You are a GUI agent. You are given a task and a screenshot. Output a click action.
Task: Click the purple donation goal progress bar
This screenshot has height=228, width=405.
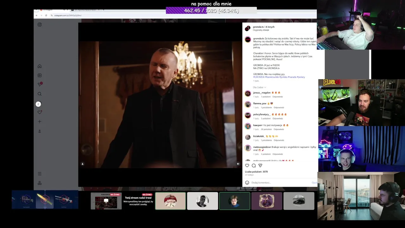pyautogui.click(x=211, y=10)
